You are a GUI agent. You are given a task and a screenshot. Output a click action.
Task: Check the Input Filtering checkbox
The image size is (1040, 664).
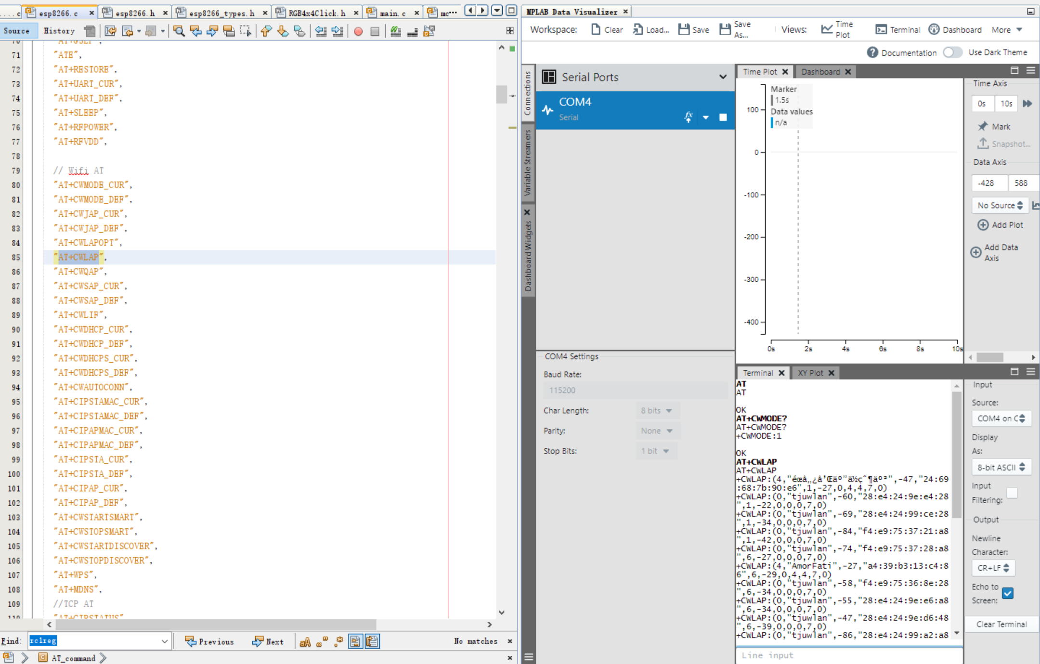coord(1012,493)
